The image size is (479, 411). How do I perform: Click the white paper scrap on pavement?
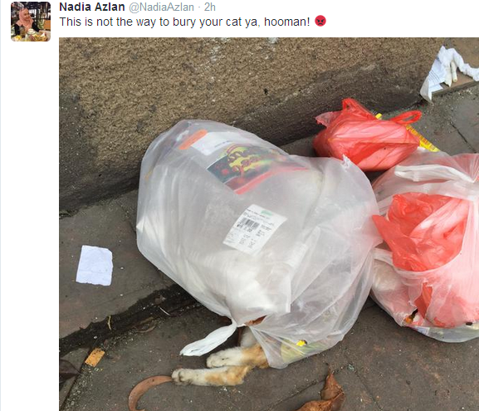[95, 265]
